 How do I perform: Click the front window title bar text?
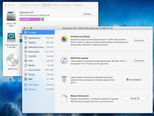[x=87, y=28]
